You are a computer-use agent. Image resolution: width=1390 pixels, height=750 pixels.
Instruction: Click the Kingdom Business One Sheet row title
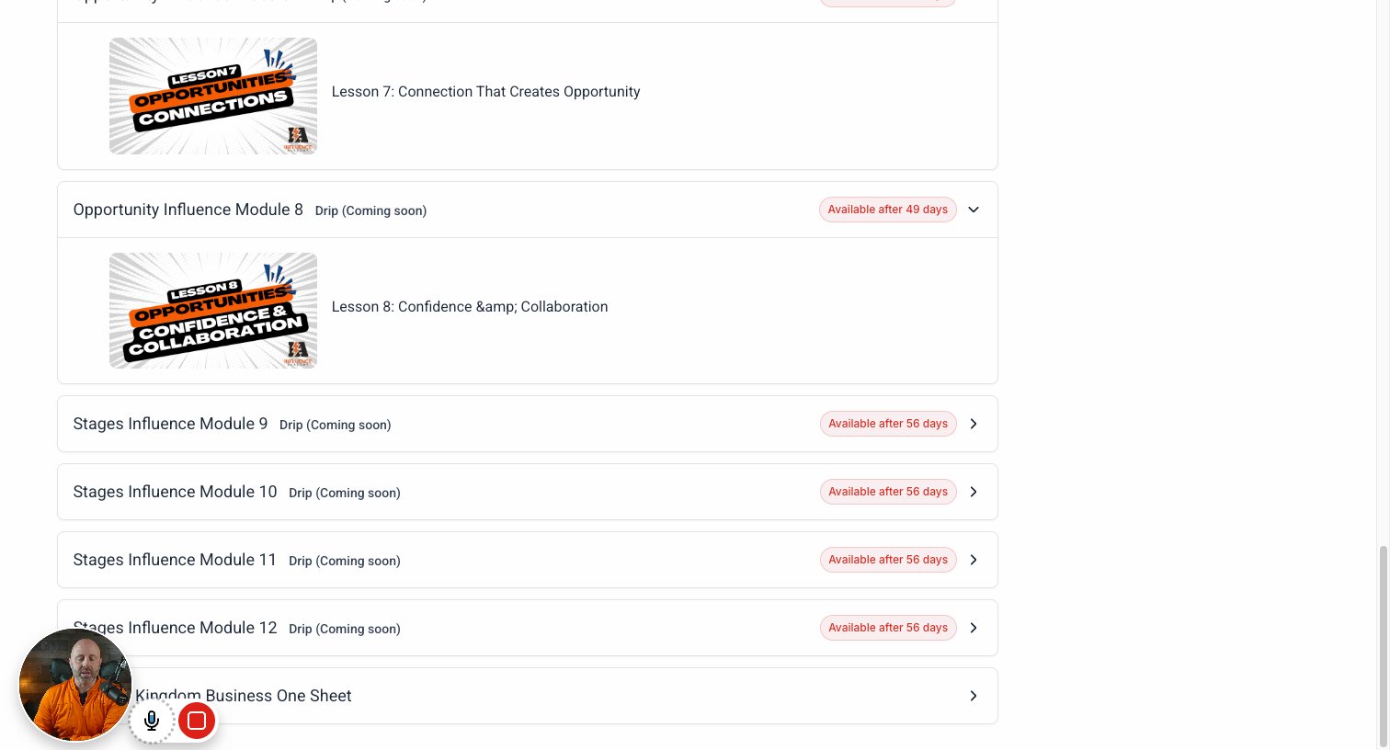[x=243, y=696]
